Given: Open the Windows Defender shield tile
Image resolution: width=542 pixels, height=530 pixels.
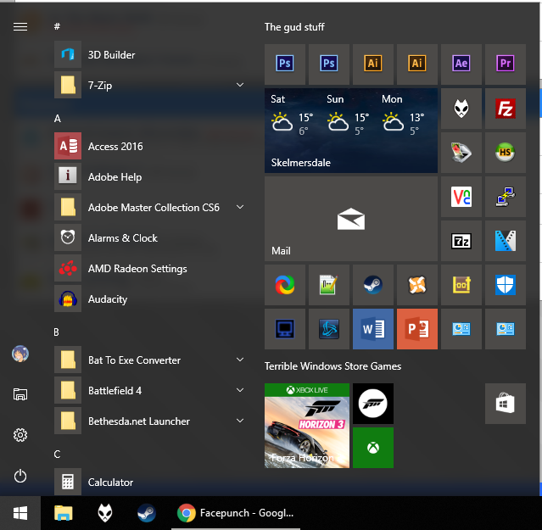Looking at the screenshot, I should click(506, 285).
